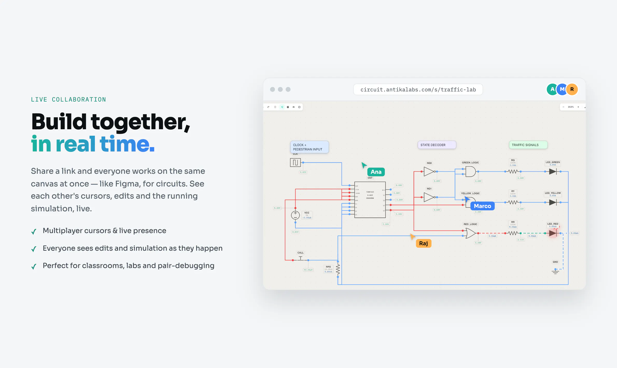The image size is (617, 368).
Task: Select the LED_YELLOW diode symbol
Action: 553,202
